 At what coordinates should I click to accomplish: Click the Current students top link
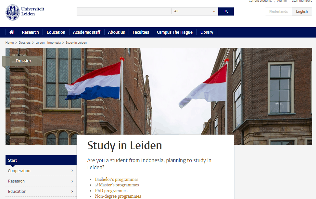coord(260,1)
